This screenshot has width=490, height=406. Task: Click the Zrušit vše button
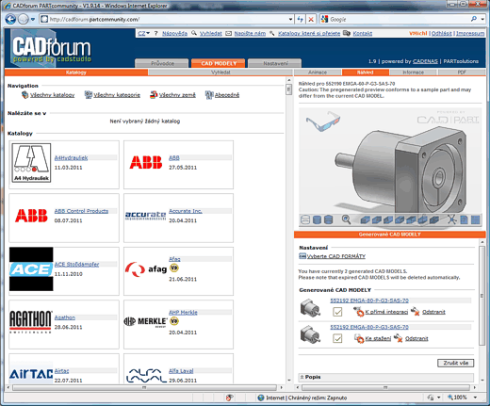[x=456, y=363]
